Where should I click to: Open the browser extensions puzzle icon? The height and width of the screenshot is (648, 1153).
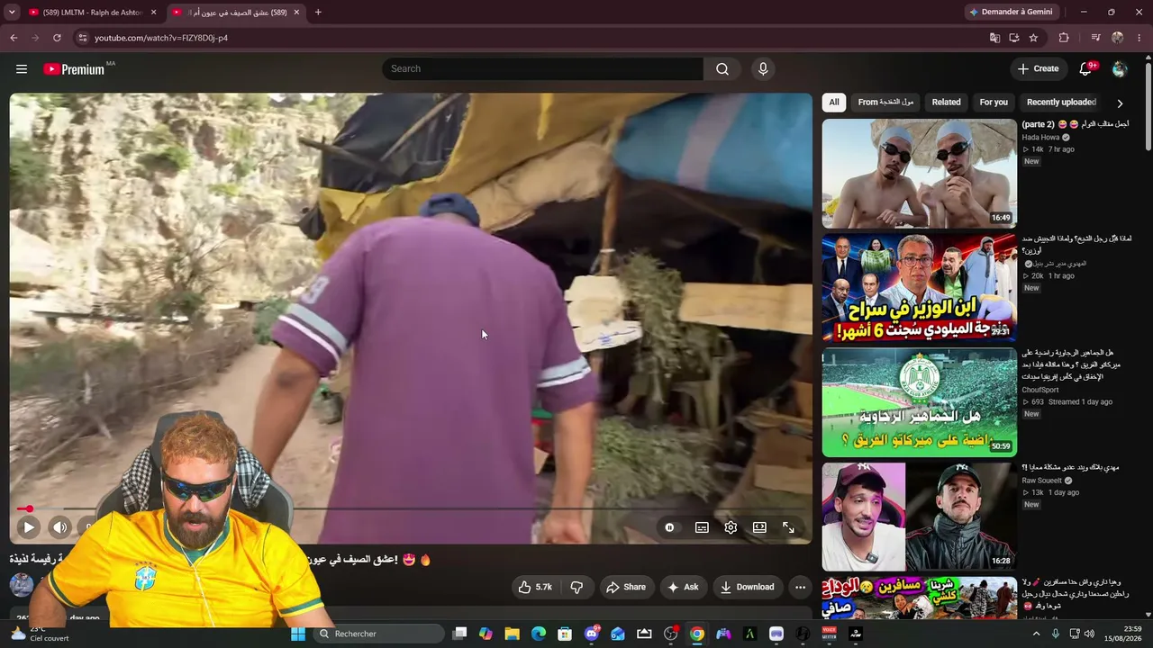tap(1064, 38)
